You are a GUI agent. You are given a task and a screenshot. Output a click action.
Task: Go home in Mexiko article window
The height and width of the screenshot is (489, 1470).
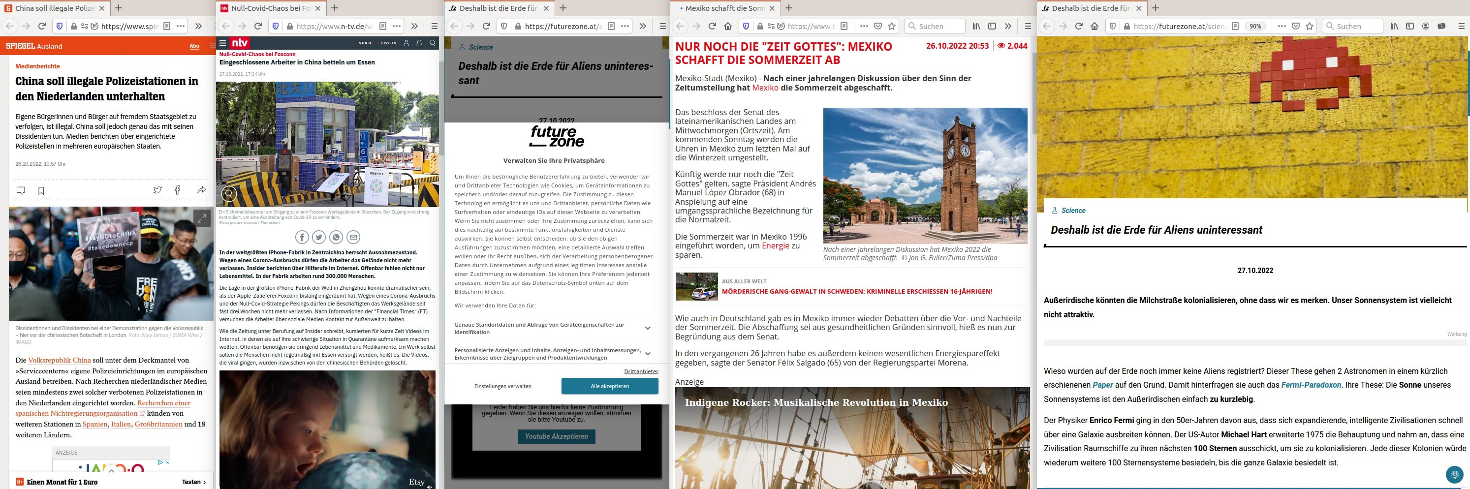[727, 26]
